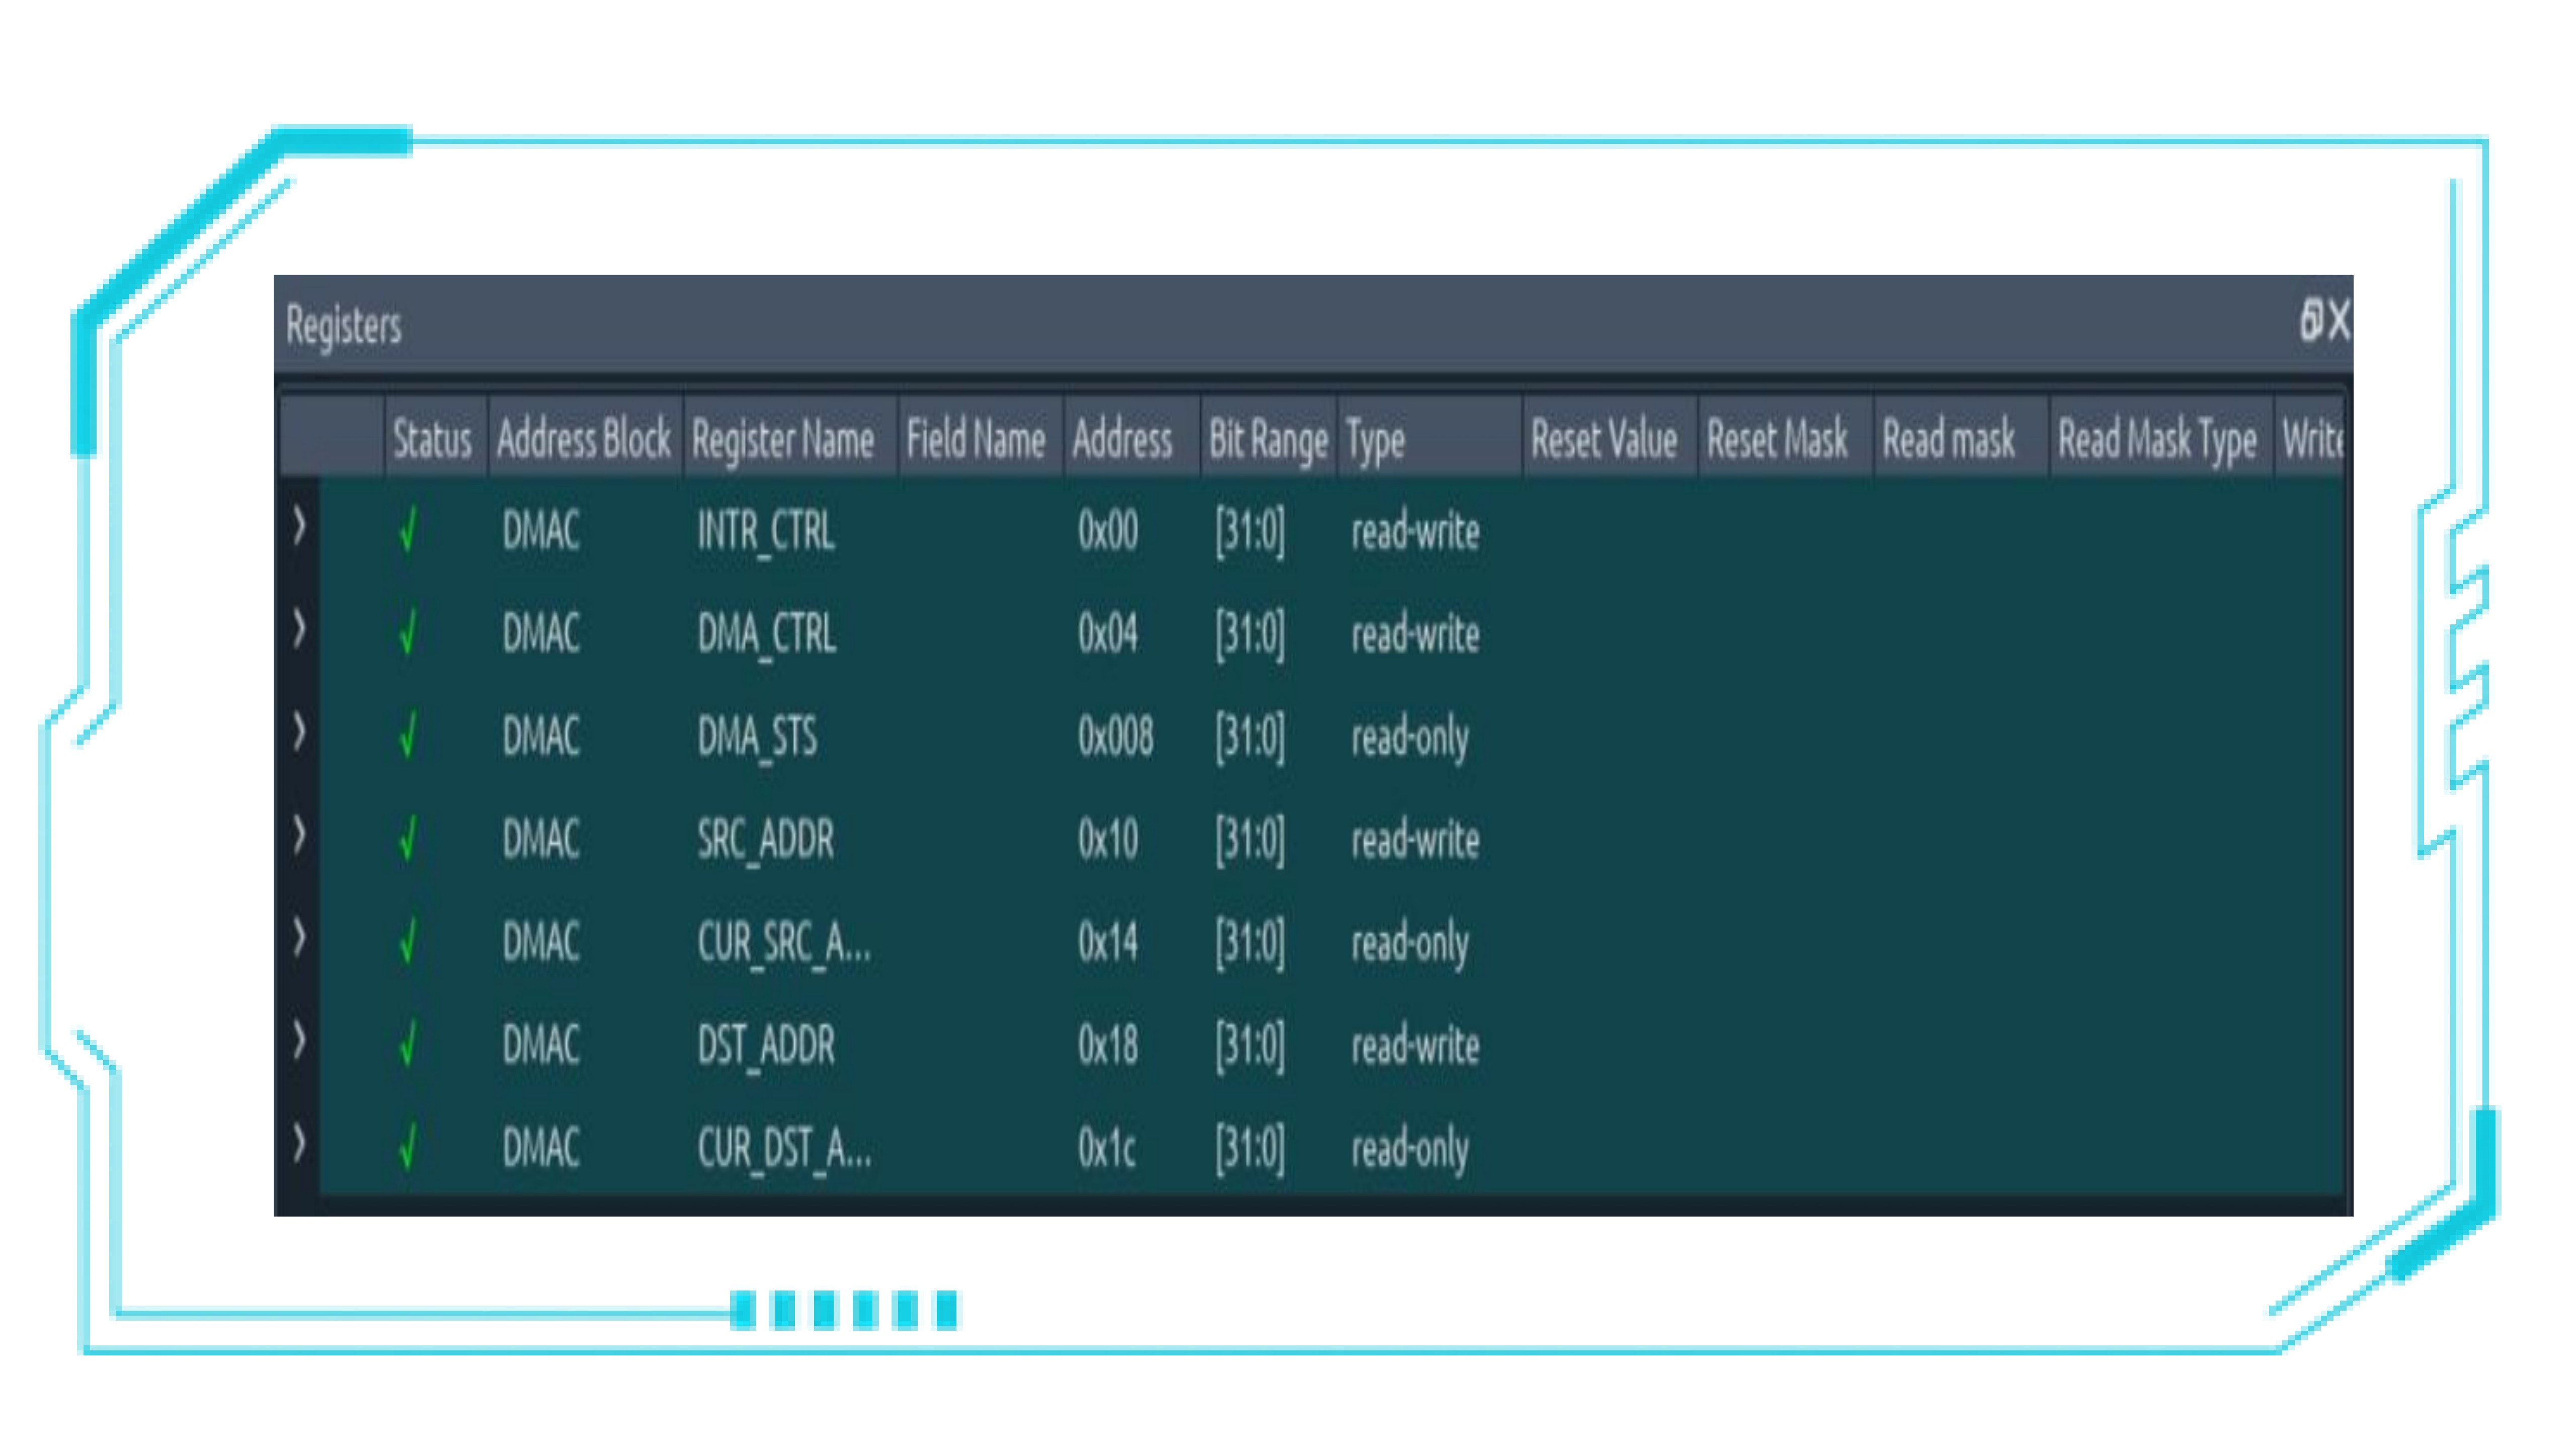Click the read-write type cell for SRC_ADDR
This screenshot has height=1449, width=2576.
[1415, 840]
